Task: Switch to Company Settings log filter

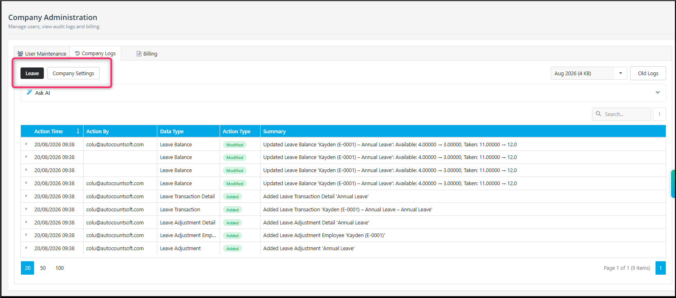Action: pyautogui.click(x=73, y=73)
